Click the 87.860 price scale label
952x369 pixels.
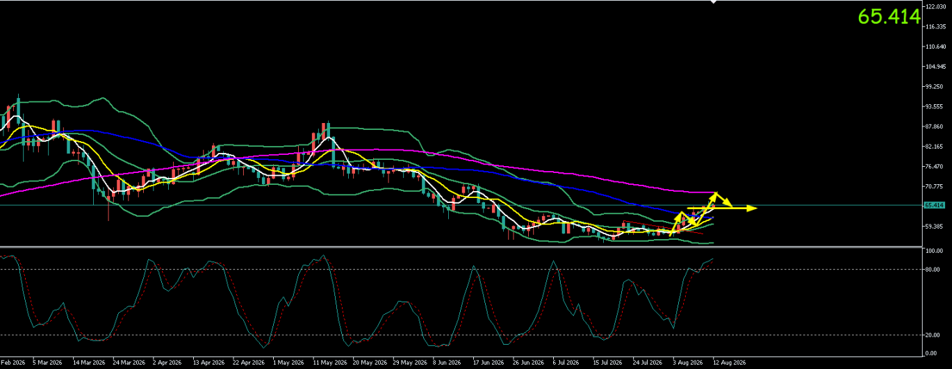click(935, 126)
